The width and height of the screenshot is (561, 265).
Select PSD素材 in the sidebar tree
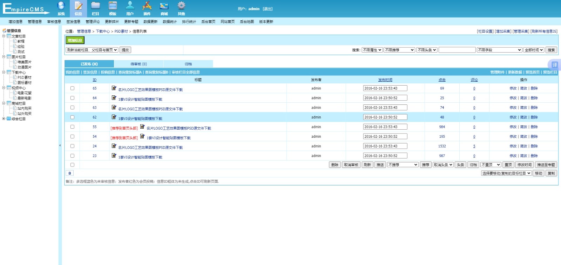[x=24, y=77]
